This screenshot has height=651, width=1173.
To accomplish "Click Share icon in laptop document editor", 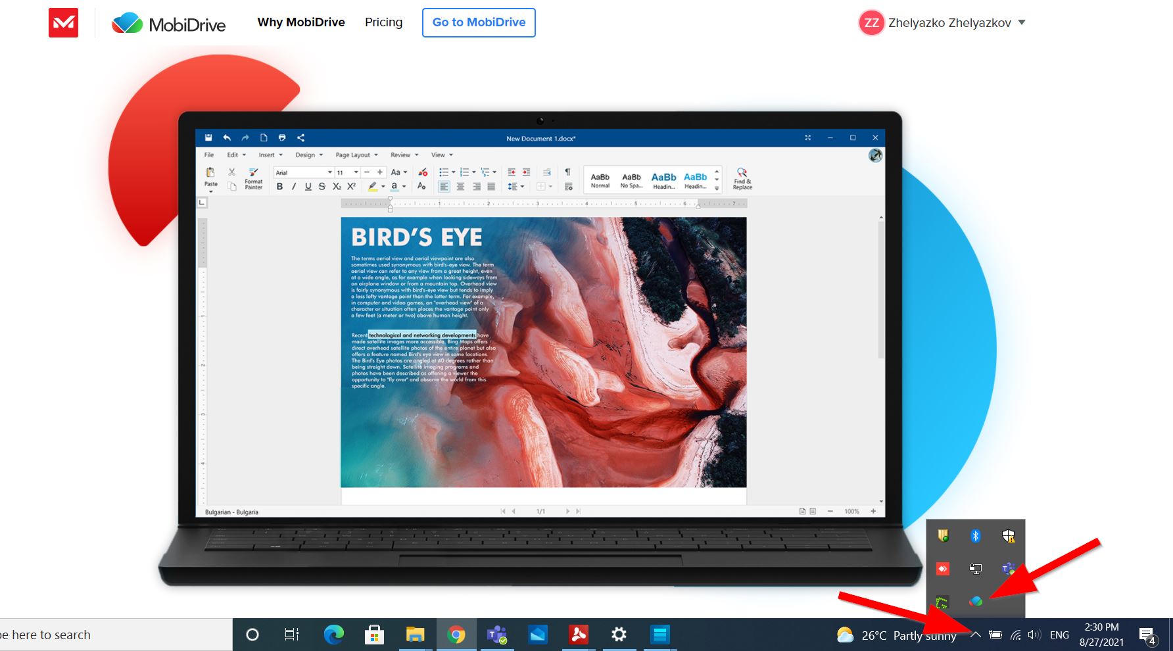I will (x=300, y=137).
